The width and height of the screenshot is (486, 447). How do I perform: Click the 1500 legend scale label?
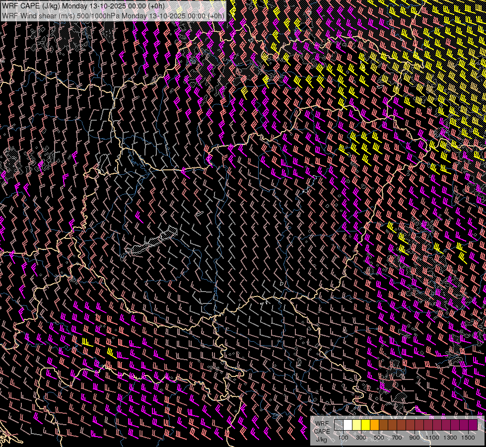(468, 438)
